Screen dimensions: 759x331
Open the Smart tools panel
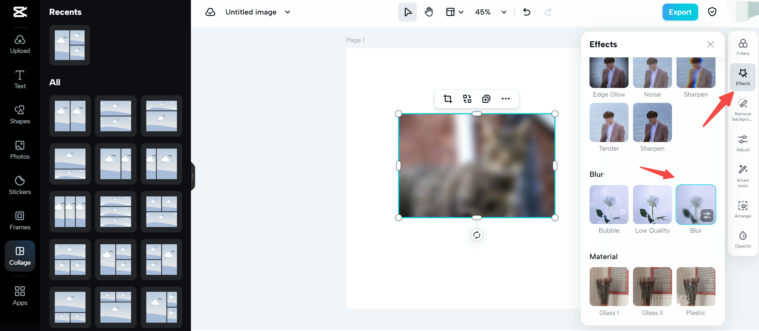pos(743,175)
